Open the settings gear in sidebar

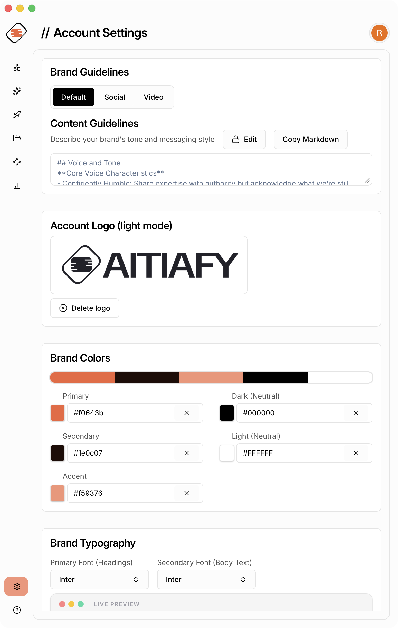pyautogui.click(x=16, y=586)
